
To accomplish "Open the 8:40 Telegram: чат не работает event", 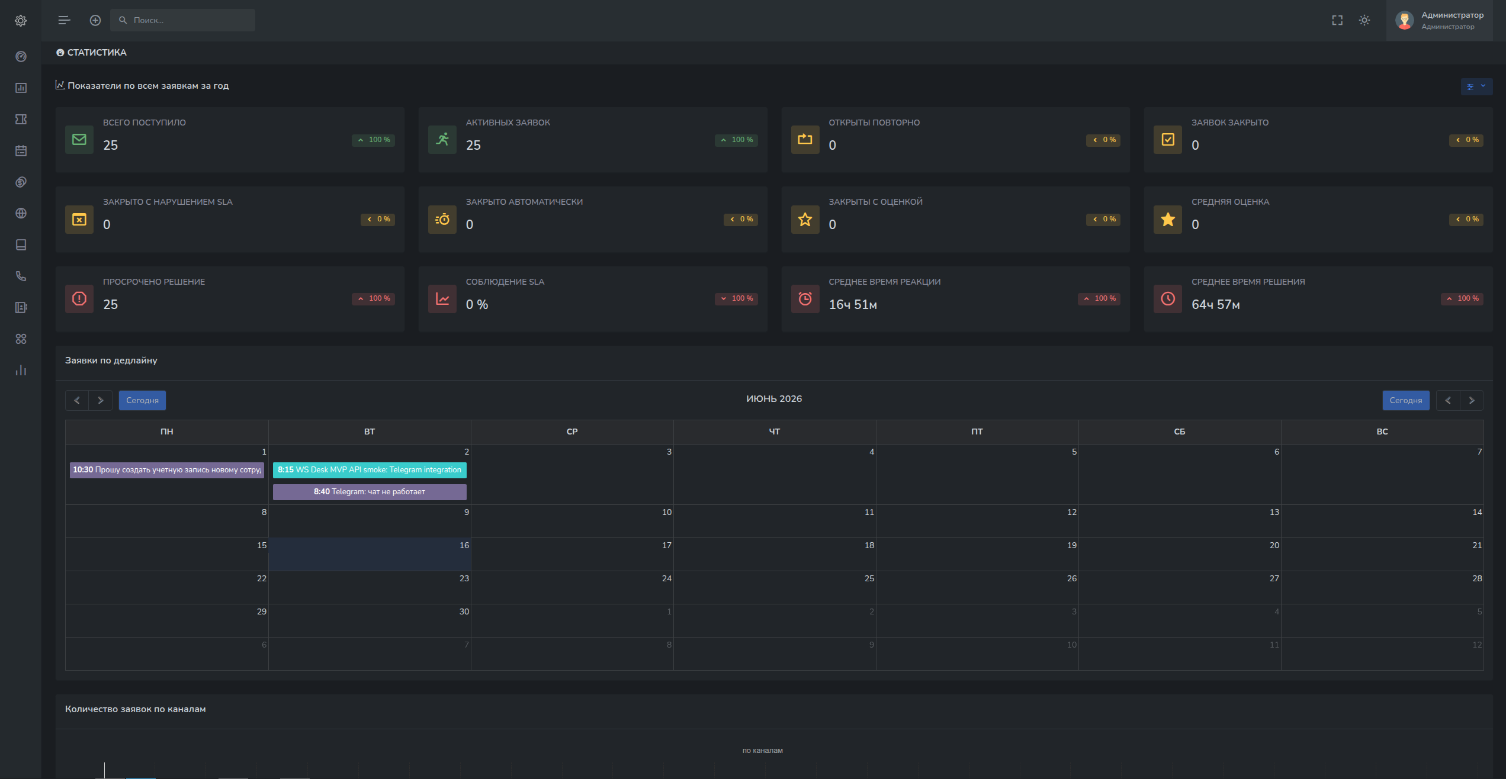I will [x=370, y=492].
